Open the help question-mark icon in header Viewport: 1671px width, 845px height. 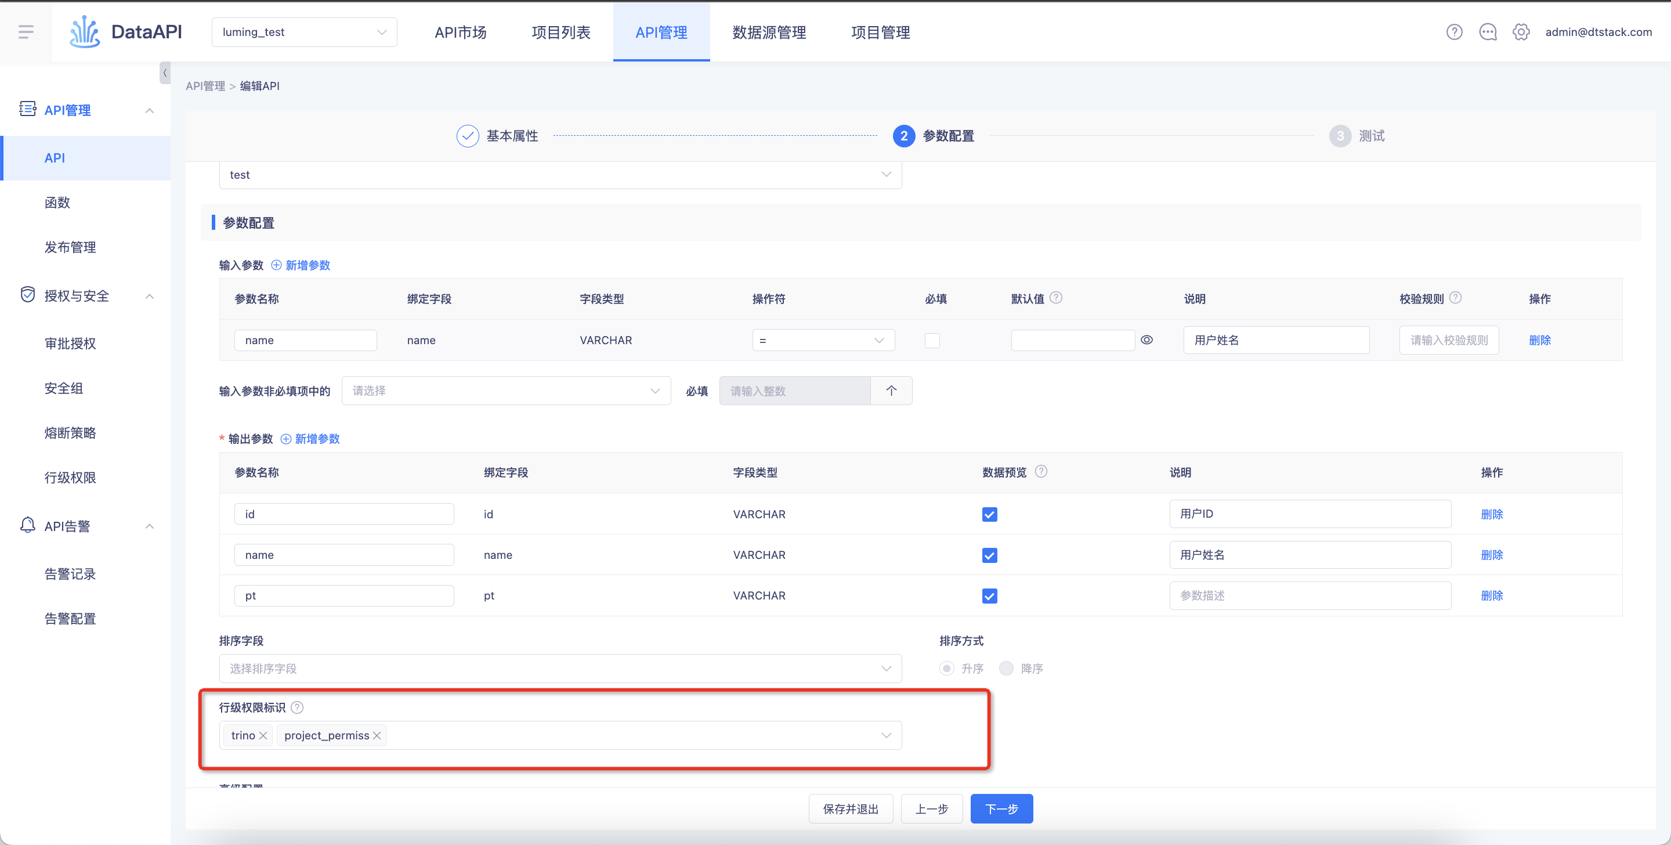1453,32
